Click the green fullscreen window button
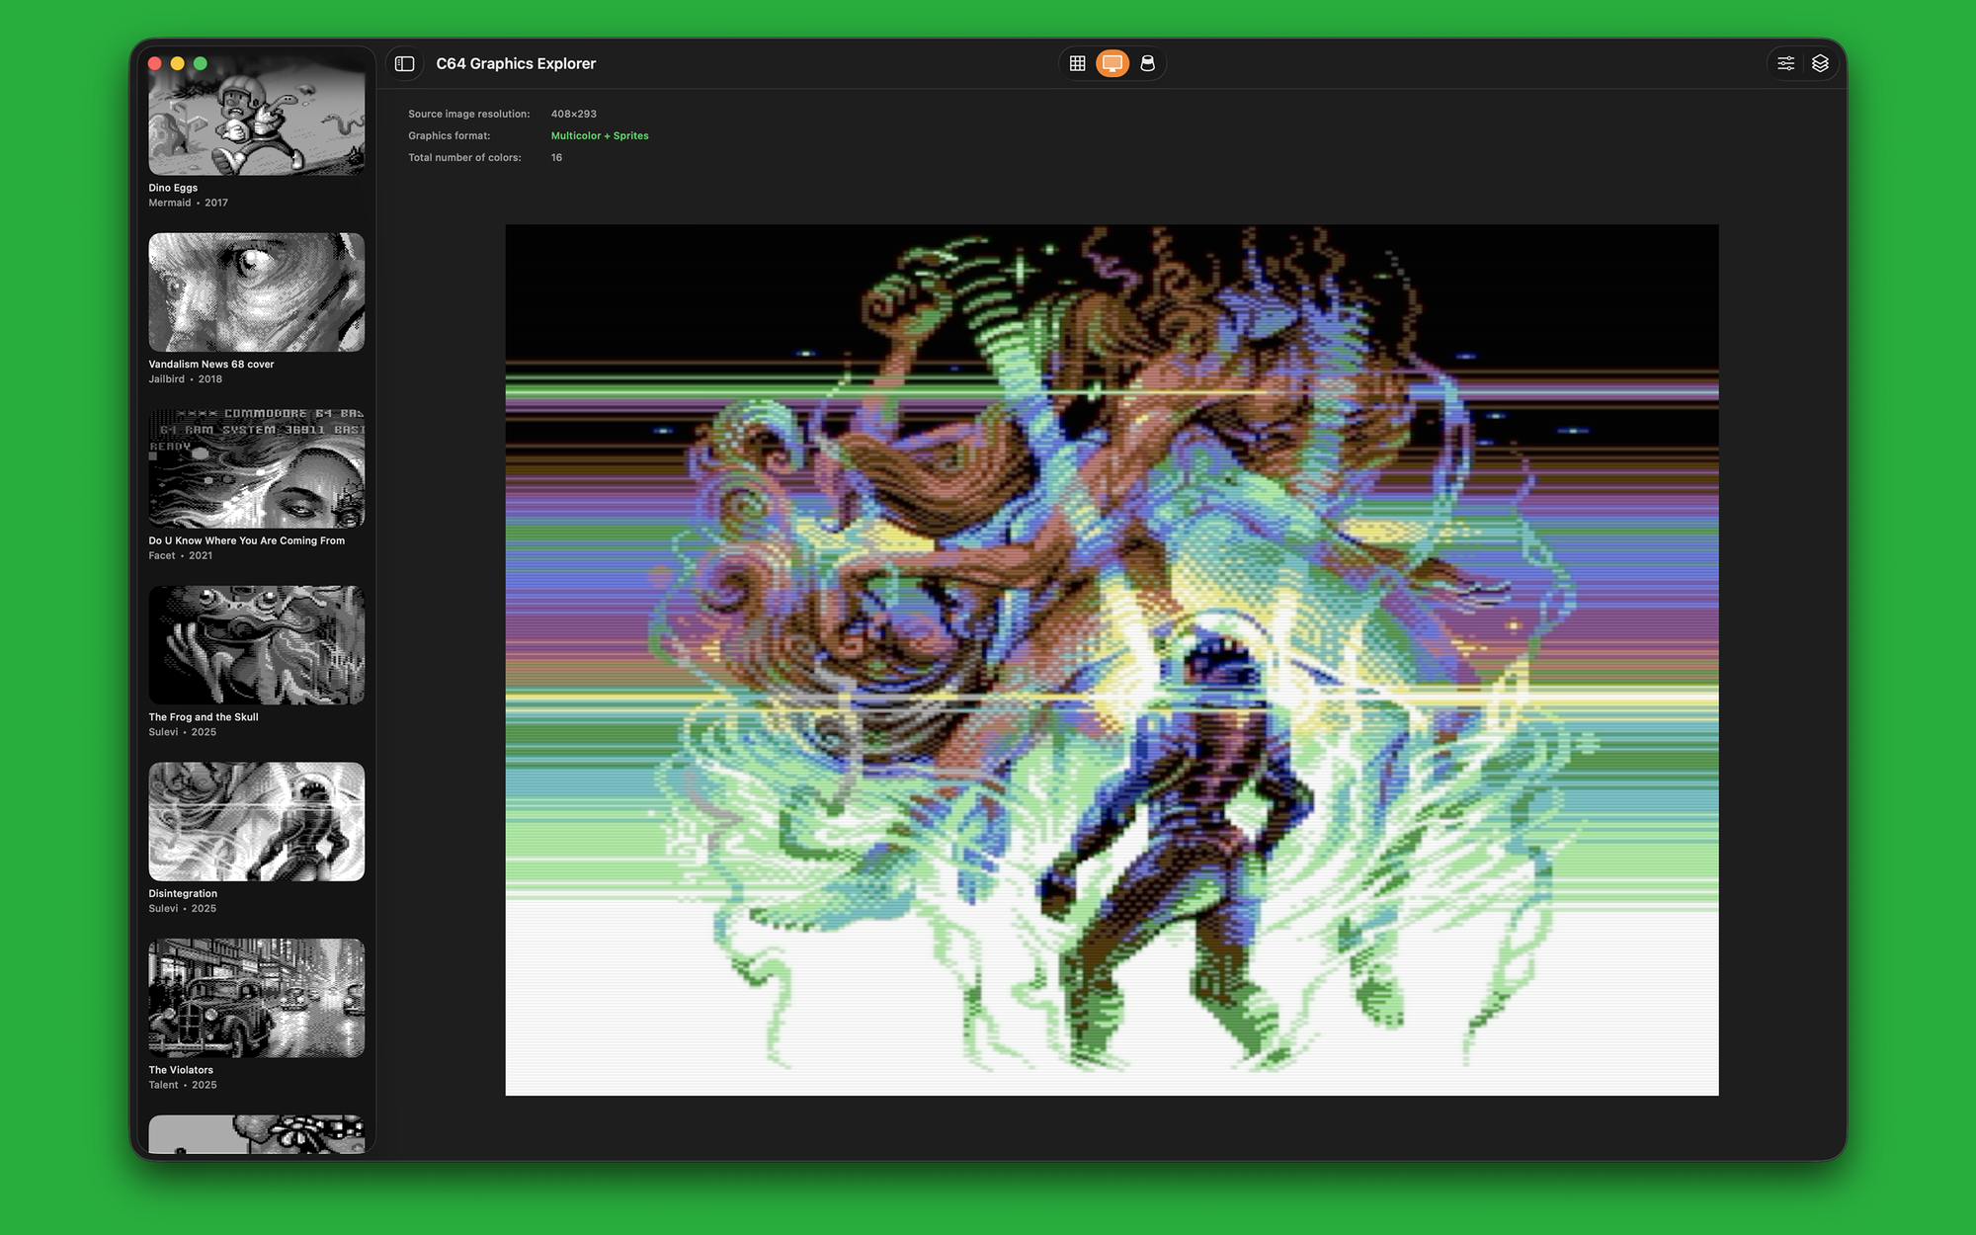Image resolution: width=1976 pixels, height=1235 pixels. pos(201,63)
